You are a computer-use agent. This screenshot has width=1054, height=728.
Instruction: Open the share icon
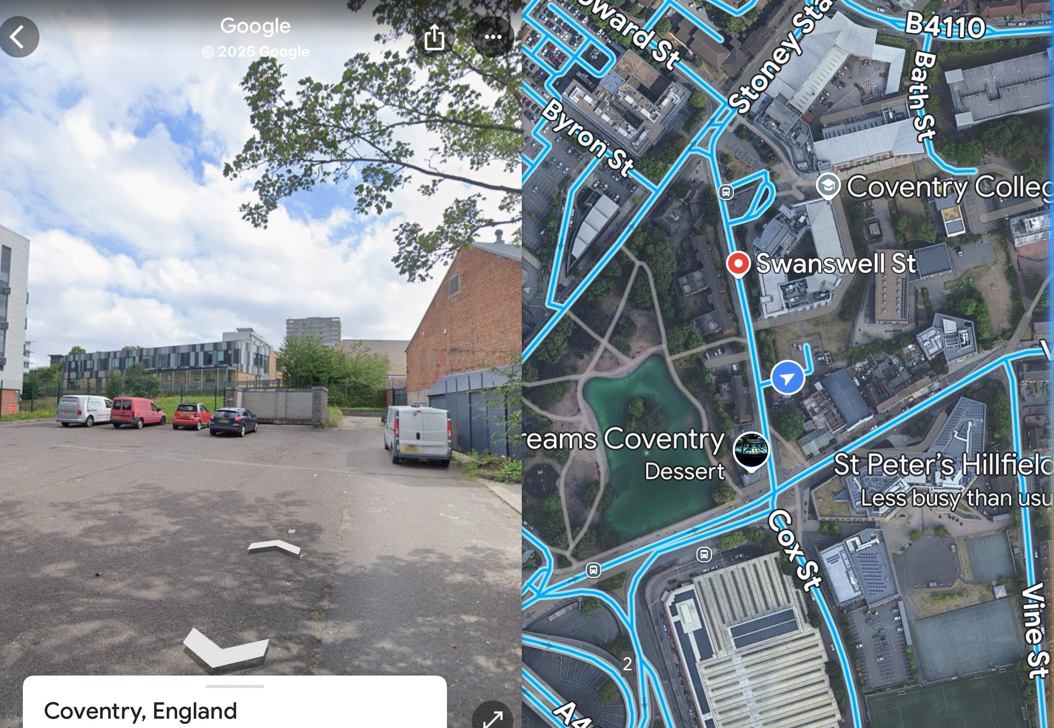pos(434,37)
